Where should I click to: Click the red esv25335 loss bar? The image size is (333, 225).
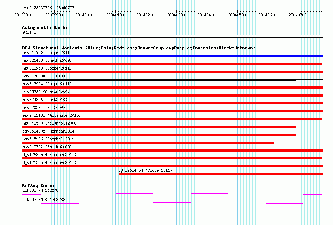[172, 95]
